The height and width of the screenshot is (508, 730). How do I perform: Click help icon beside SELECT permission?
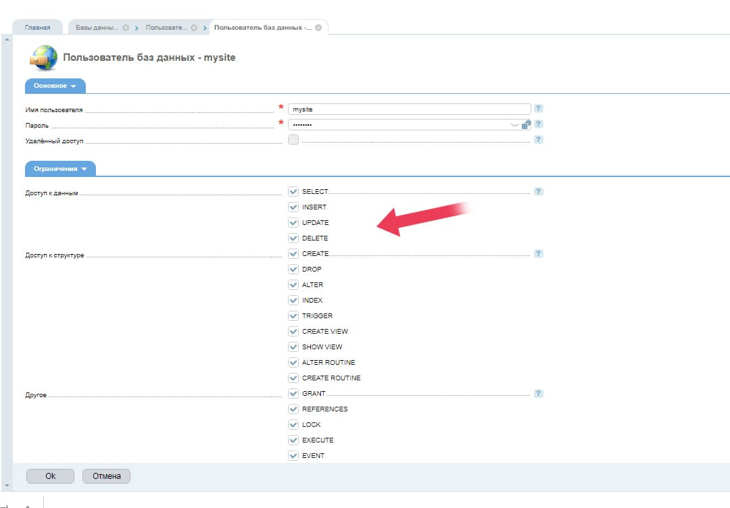(538, 191)
